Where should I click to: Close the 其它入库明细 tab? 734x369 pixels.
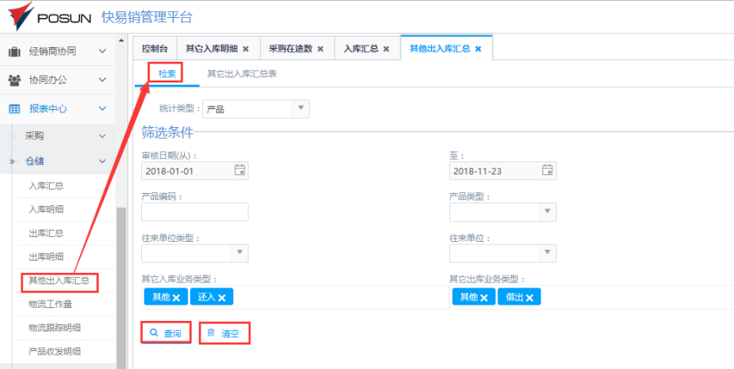(x=245, y=49)
